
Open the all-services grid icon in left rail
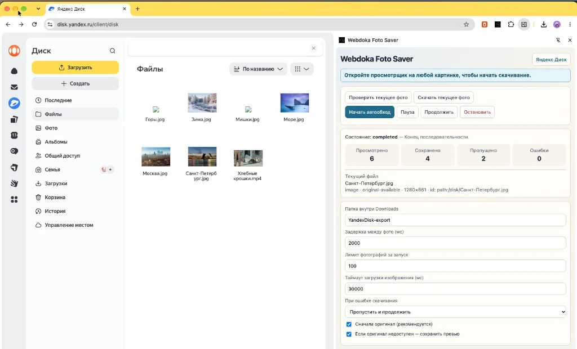click(14, 199)
